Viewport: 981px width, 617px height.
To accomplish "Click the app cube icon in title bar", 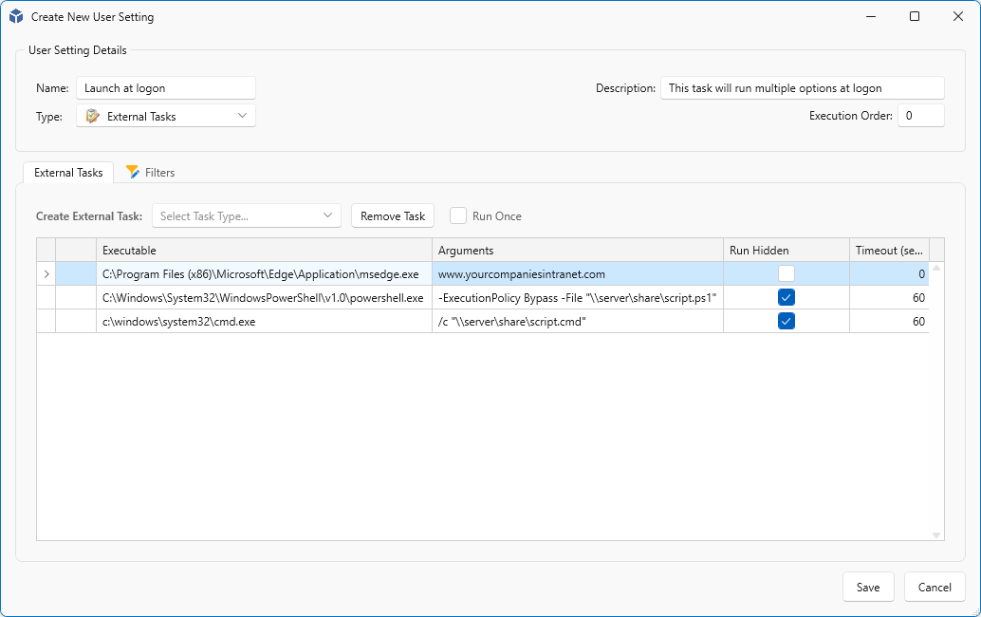I will pyautogui.click(x=16, y=16).
